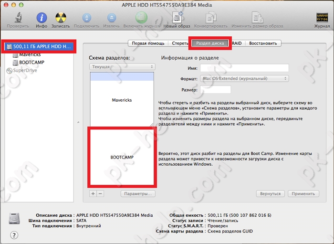This screenshot has height=244, width=334.
Task: Zoom the window with green button
Action: coord(21,5)
